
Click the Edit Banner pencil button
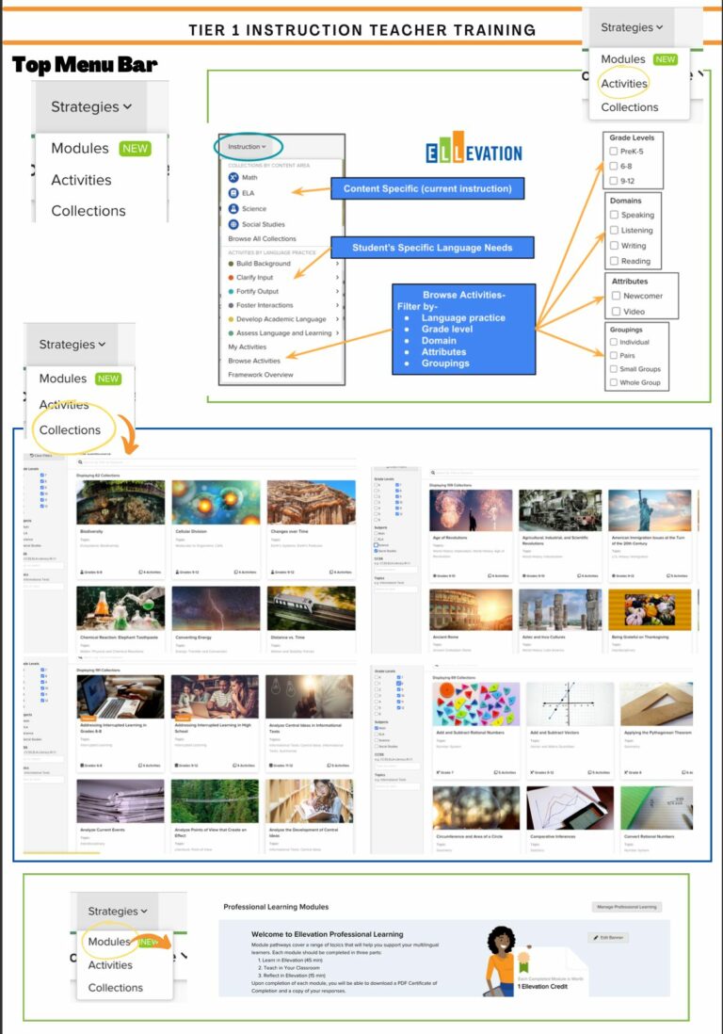pyautogui.click(x=608, y=937)
